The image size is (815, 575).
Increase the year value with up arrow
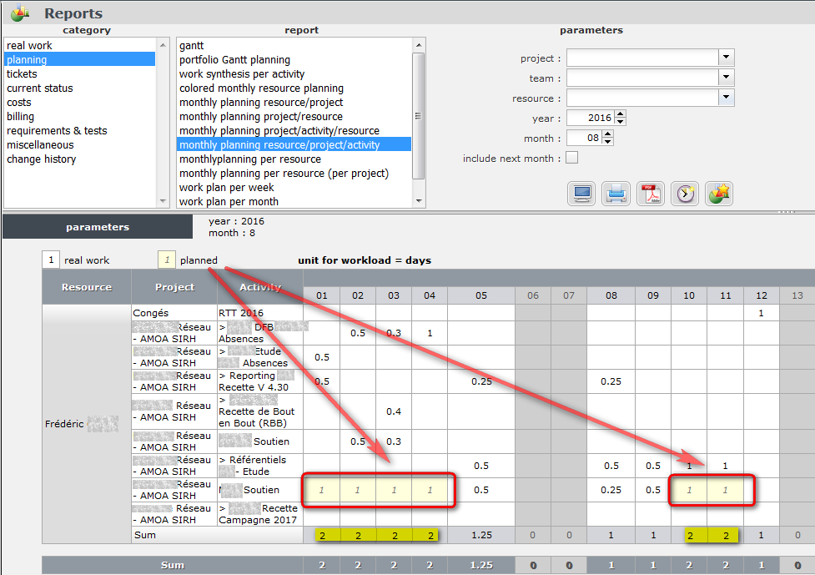[x=620, y=114]
